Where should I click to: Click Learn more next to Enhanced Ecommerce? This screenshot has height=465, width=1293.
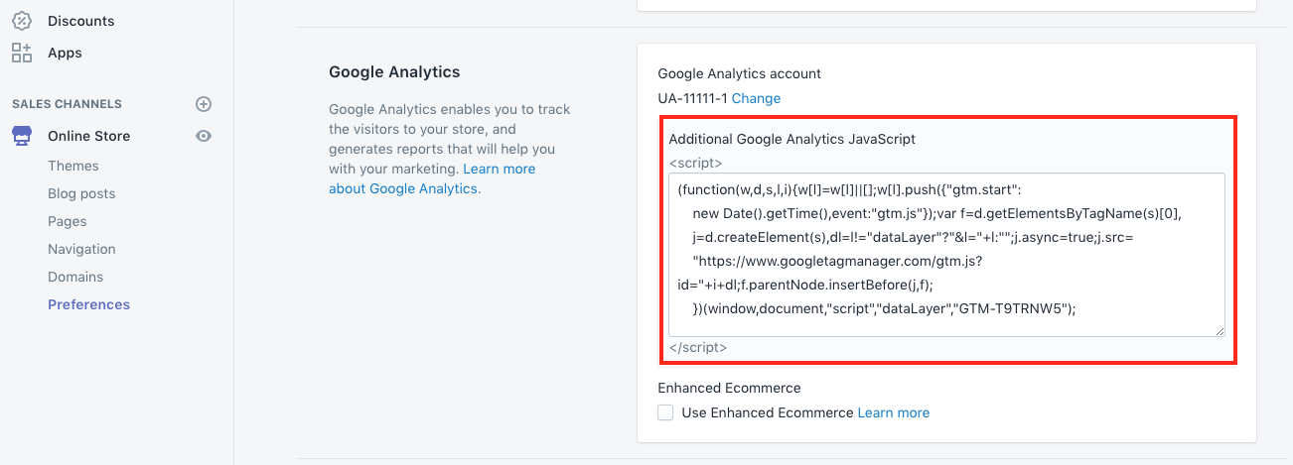point(893,412)
